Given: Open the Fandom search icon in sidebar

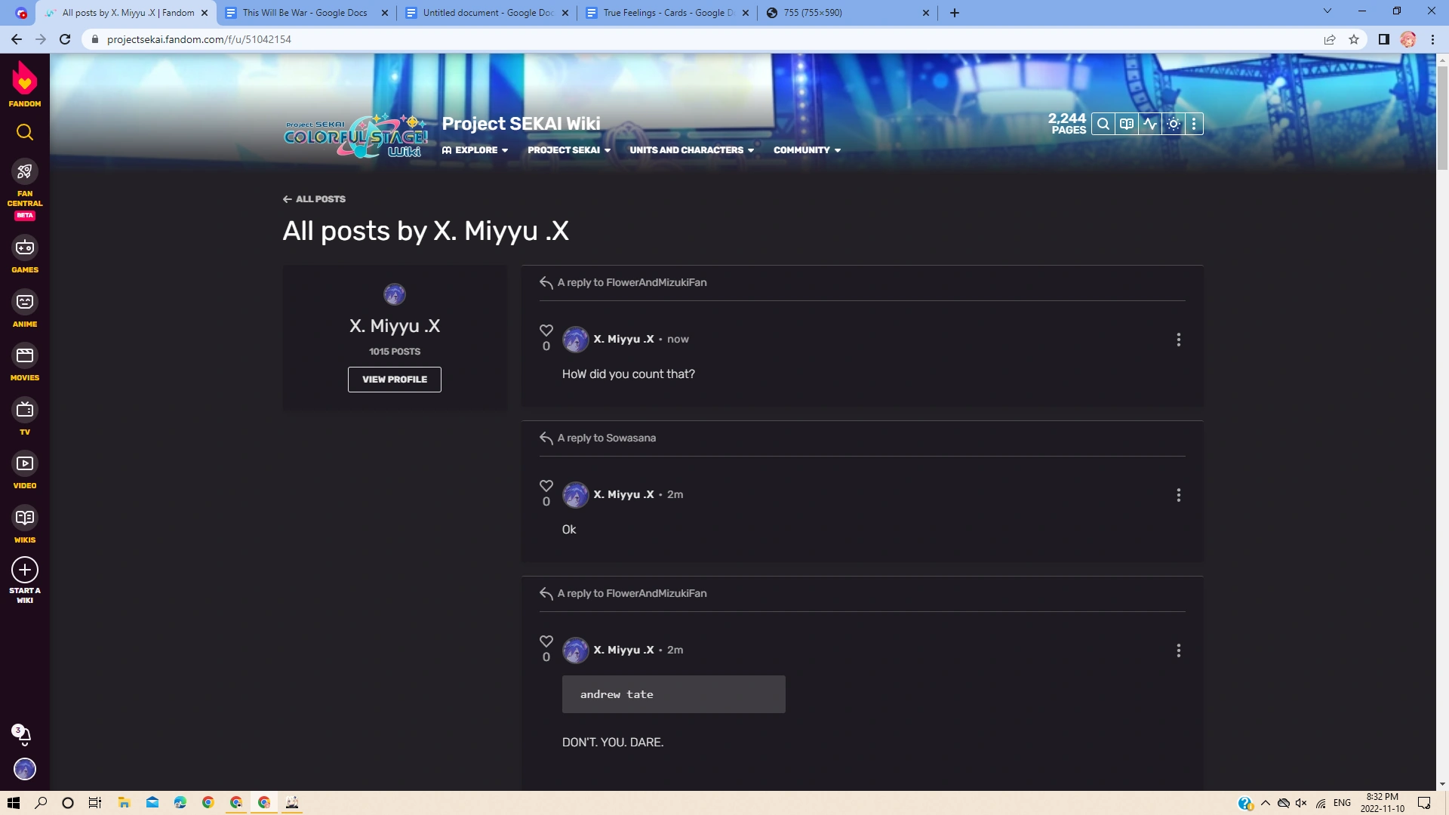Looking at the screenshot, I should 25,133.
